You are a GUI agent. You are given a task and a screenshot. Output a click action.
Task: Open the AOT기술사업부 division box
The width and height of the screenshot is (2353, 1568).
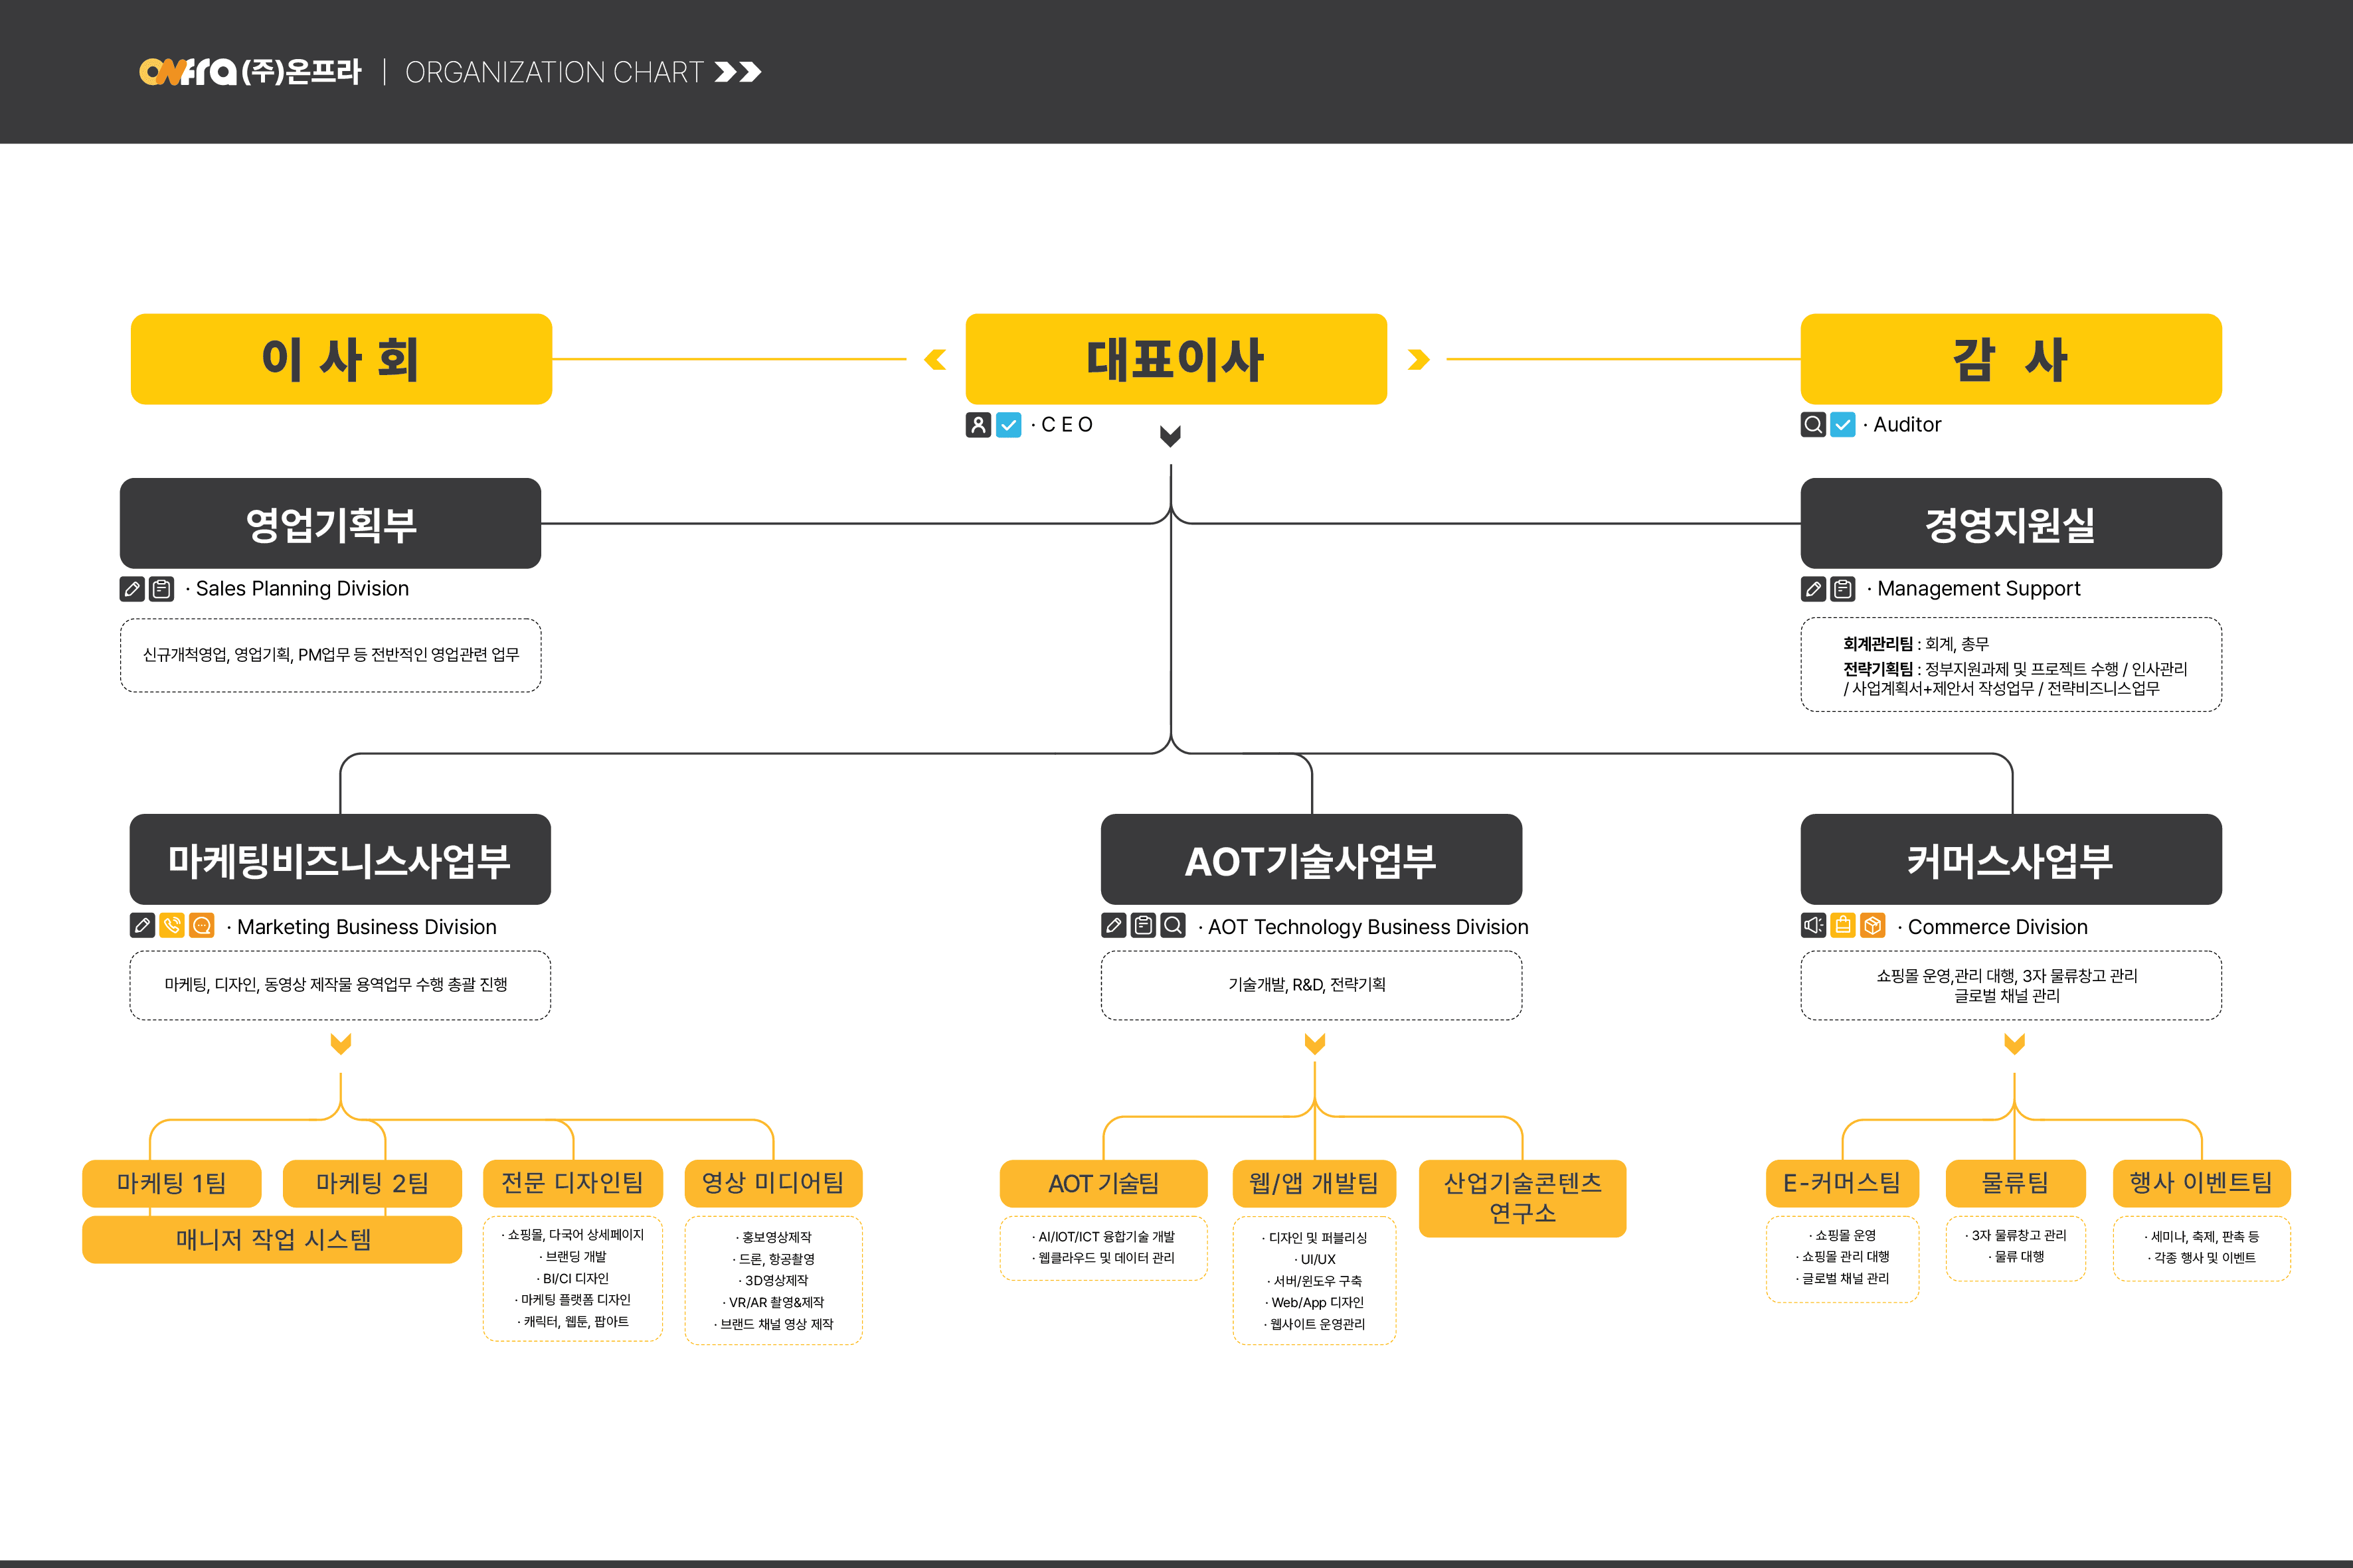(1312, 859)
